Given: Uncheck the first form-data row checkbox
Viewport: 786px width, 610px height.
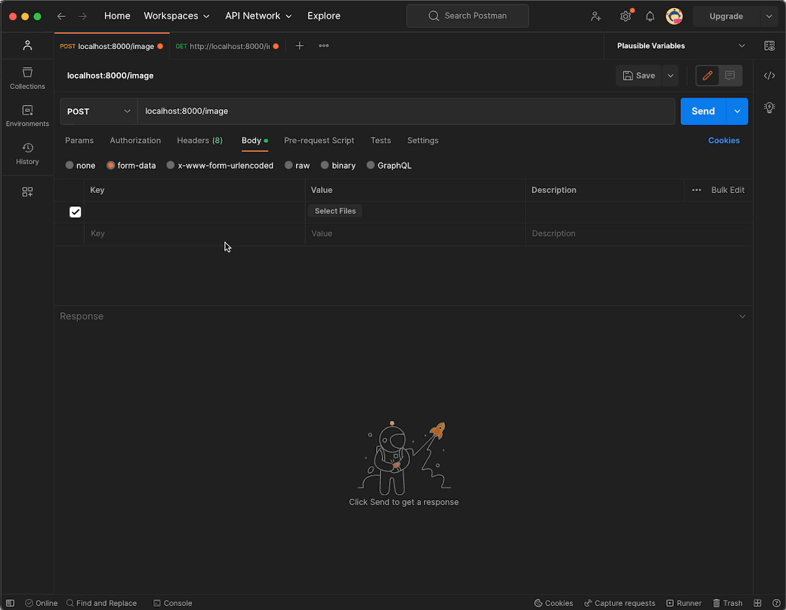Looking at the screenshot, I should pos(75,212).
